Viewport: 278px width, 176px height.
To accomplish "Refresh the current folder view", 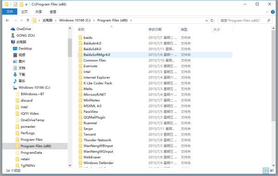I will click(x=212, y=20).
